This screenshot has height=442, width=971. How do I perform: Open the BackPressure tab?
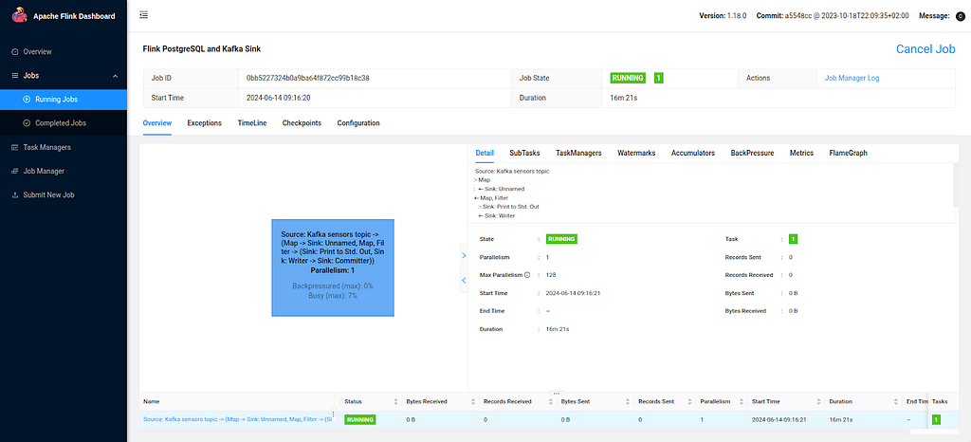(x=752, y=153)
